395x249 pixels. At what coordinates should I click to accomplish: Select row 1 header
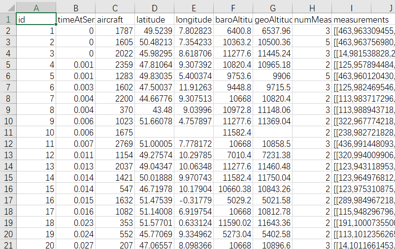pos(7,19)
